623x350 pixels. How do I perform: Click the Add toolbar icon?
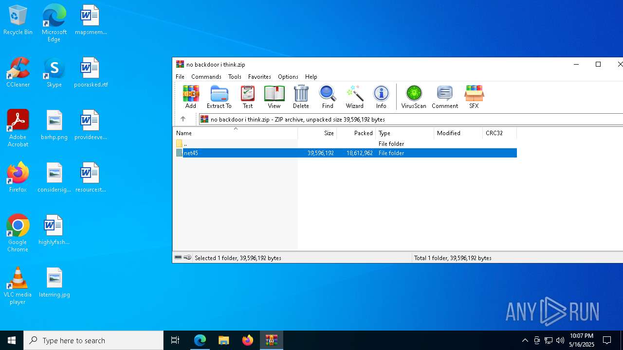[191, 97]
